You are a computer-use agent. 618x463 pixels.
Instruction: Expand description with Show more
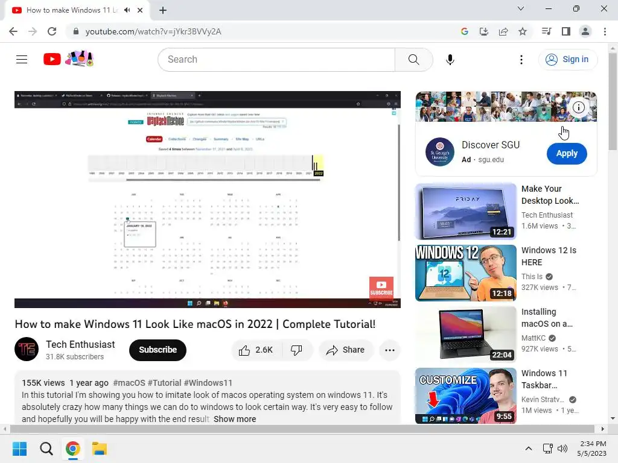(235, 419)
